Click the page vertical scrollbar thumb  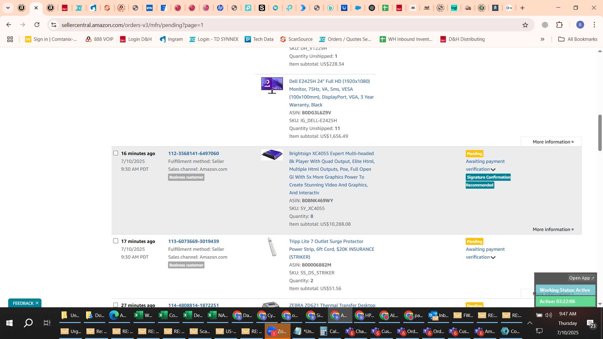[600, 133]
